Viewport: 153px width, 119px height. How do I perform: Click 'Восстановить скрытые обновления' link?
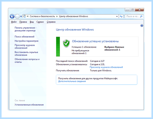pos(26,54)
